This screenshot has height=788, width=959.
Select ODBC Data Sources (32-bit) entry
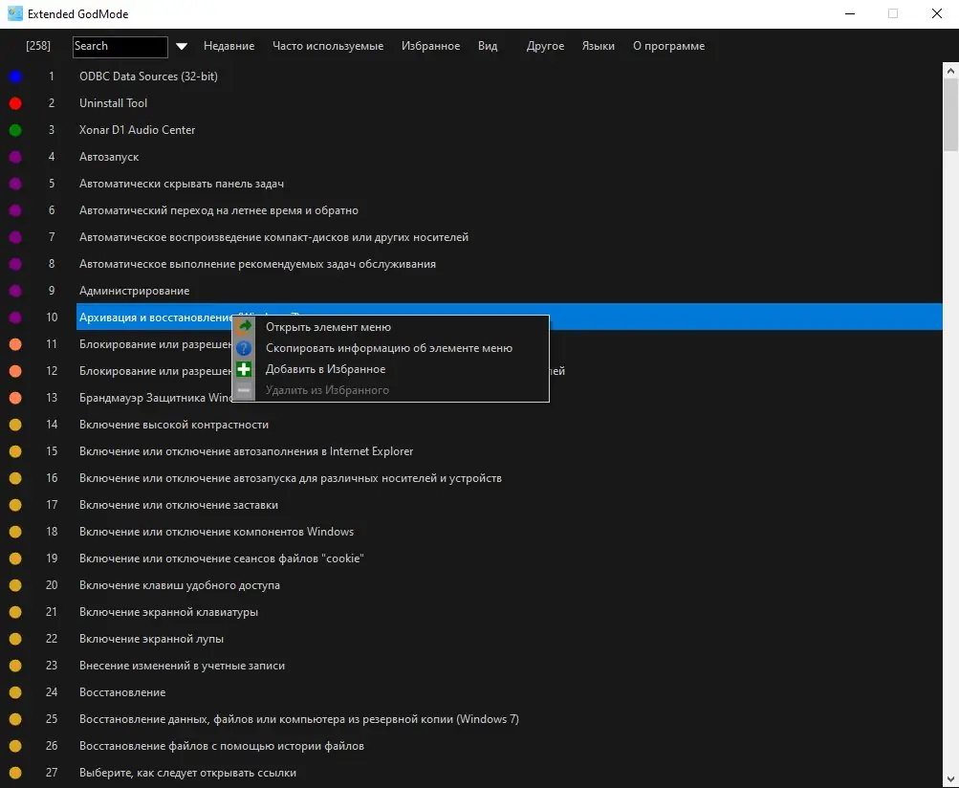tap(148, 77)
